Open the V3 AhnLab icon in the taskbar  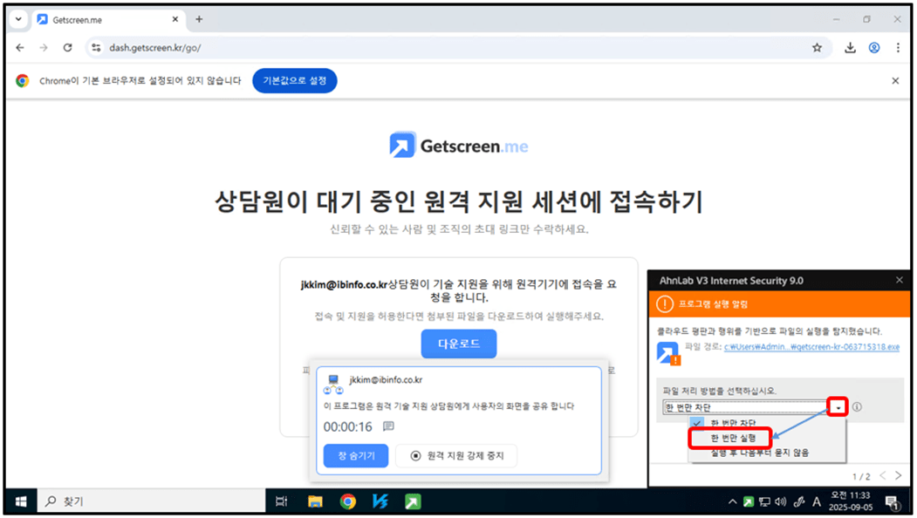(380, 501)
